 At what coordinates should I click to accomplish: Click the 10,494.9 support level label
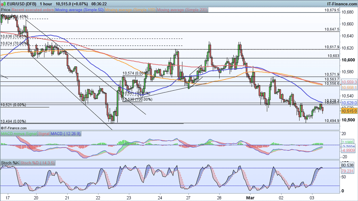[x=332, y=121]
